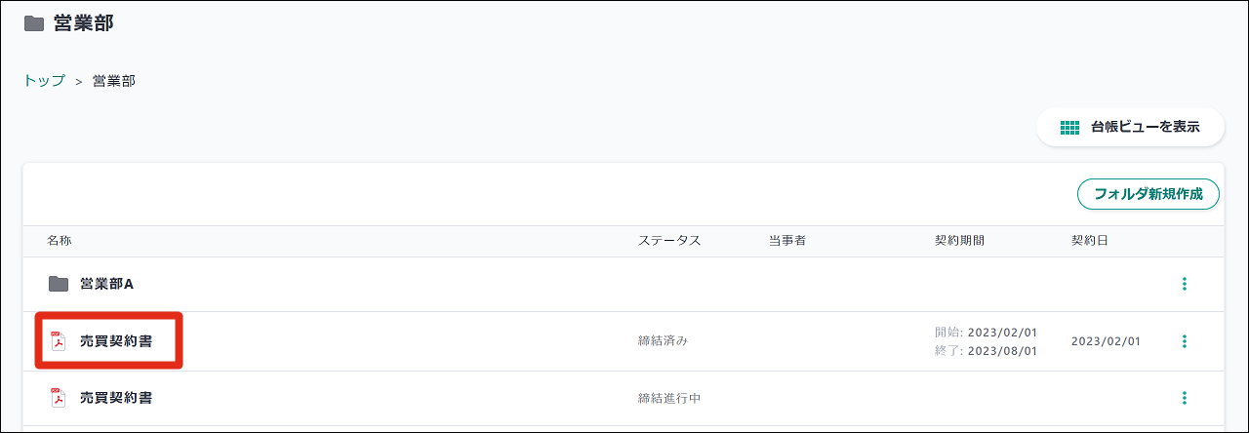Click the 契約期間 column header
This screenshot has height=433, width=1249.
[959, 241]
